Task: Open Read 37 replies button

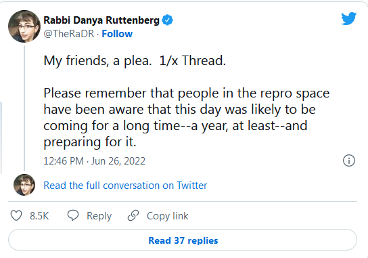Action: pos(183,240)
